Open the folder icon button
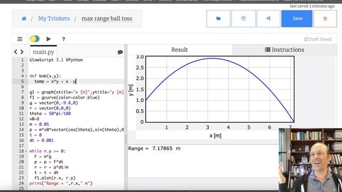Image resolution: width=342 pixels, height=192 pixels. tap(219, 19)
